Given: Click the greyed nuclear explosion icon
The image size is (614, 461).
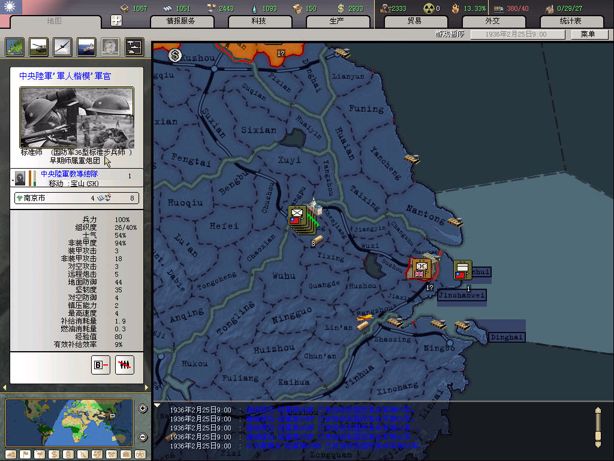Looking at the screenshot, I should pos(110,47).
